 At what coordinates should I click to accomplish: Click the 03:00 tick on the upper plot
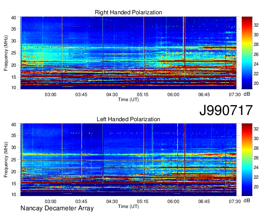51,95
